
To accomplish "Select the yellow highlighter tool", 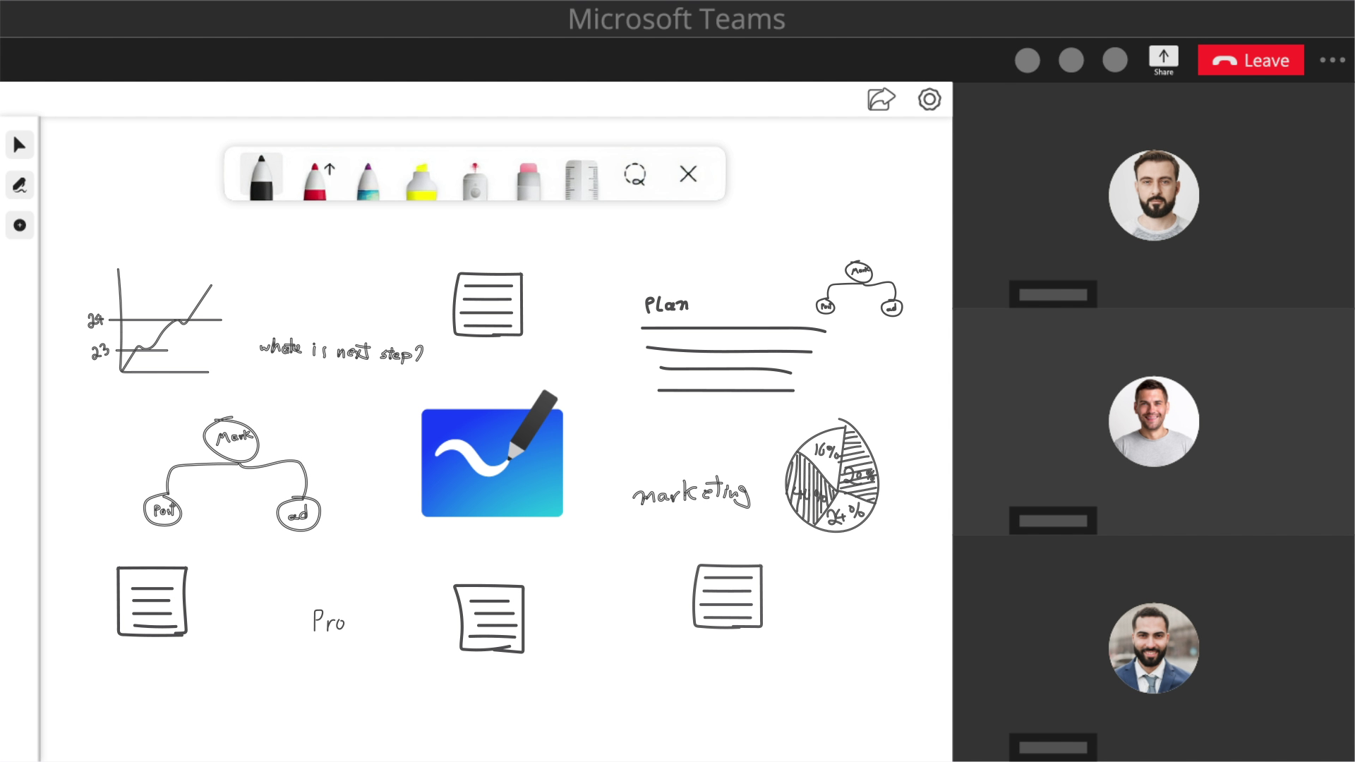I will pyautogui.click(x=421, y=181).
